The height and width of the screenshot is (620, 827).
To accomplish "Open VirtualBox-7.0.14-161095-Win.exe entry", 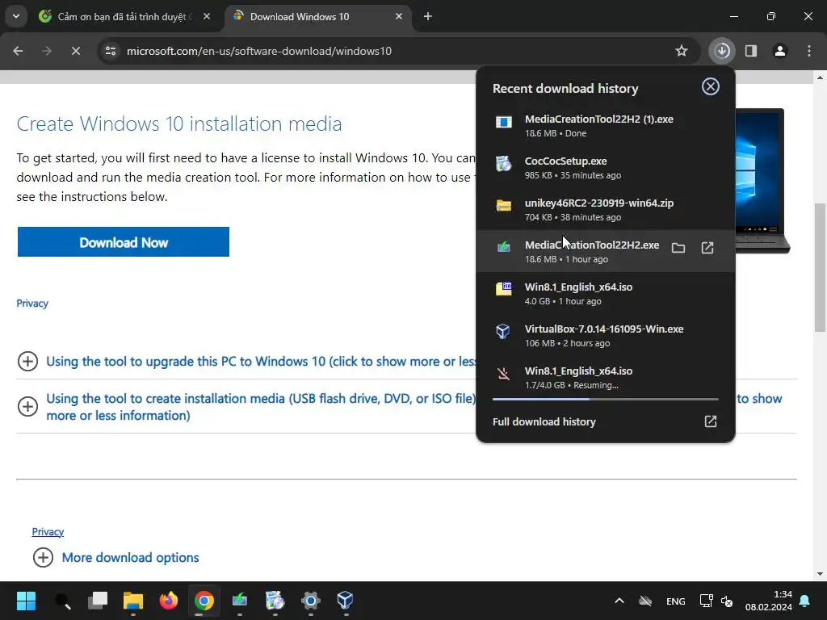I will [x=606, y=335].
